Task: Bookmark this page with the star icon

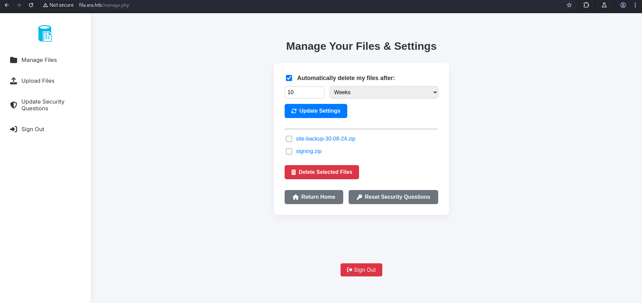Action: coord(569,5)
